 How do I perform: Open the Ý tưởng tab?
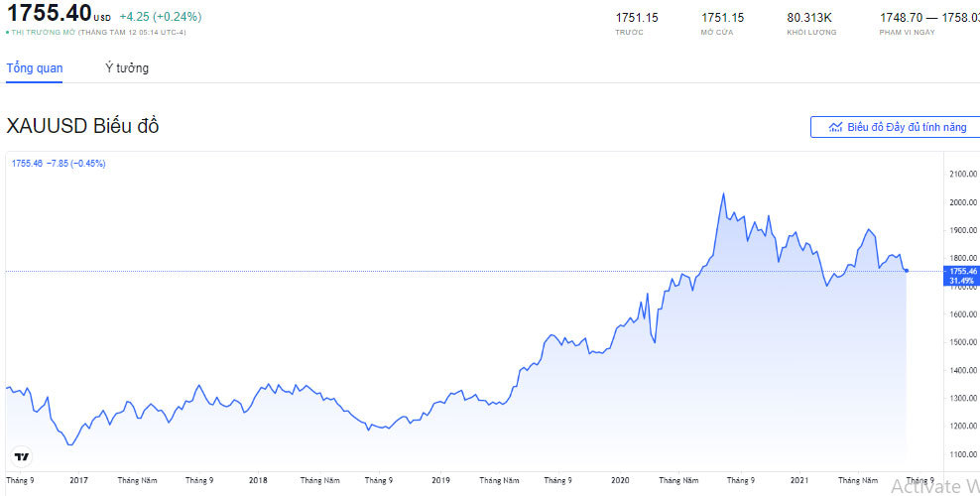127,68
